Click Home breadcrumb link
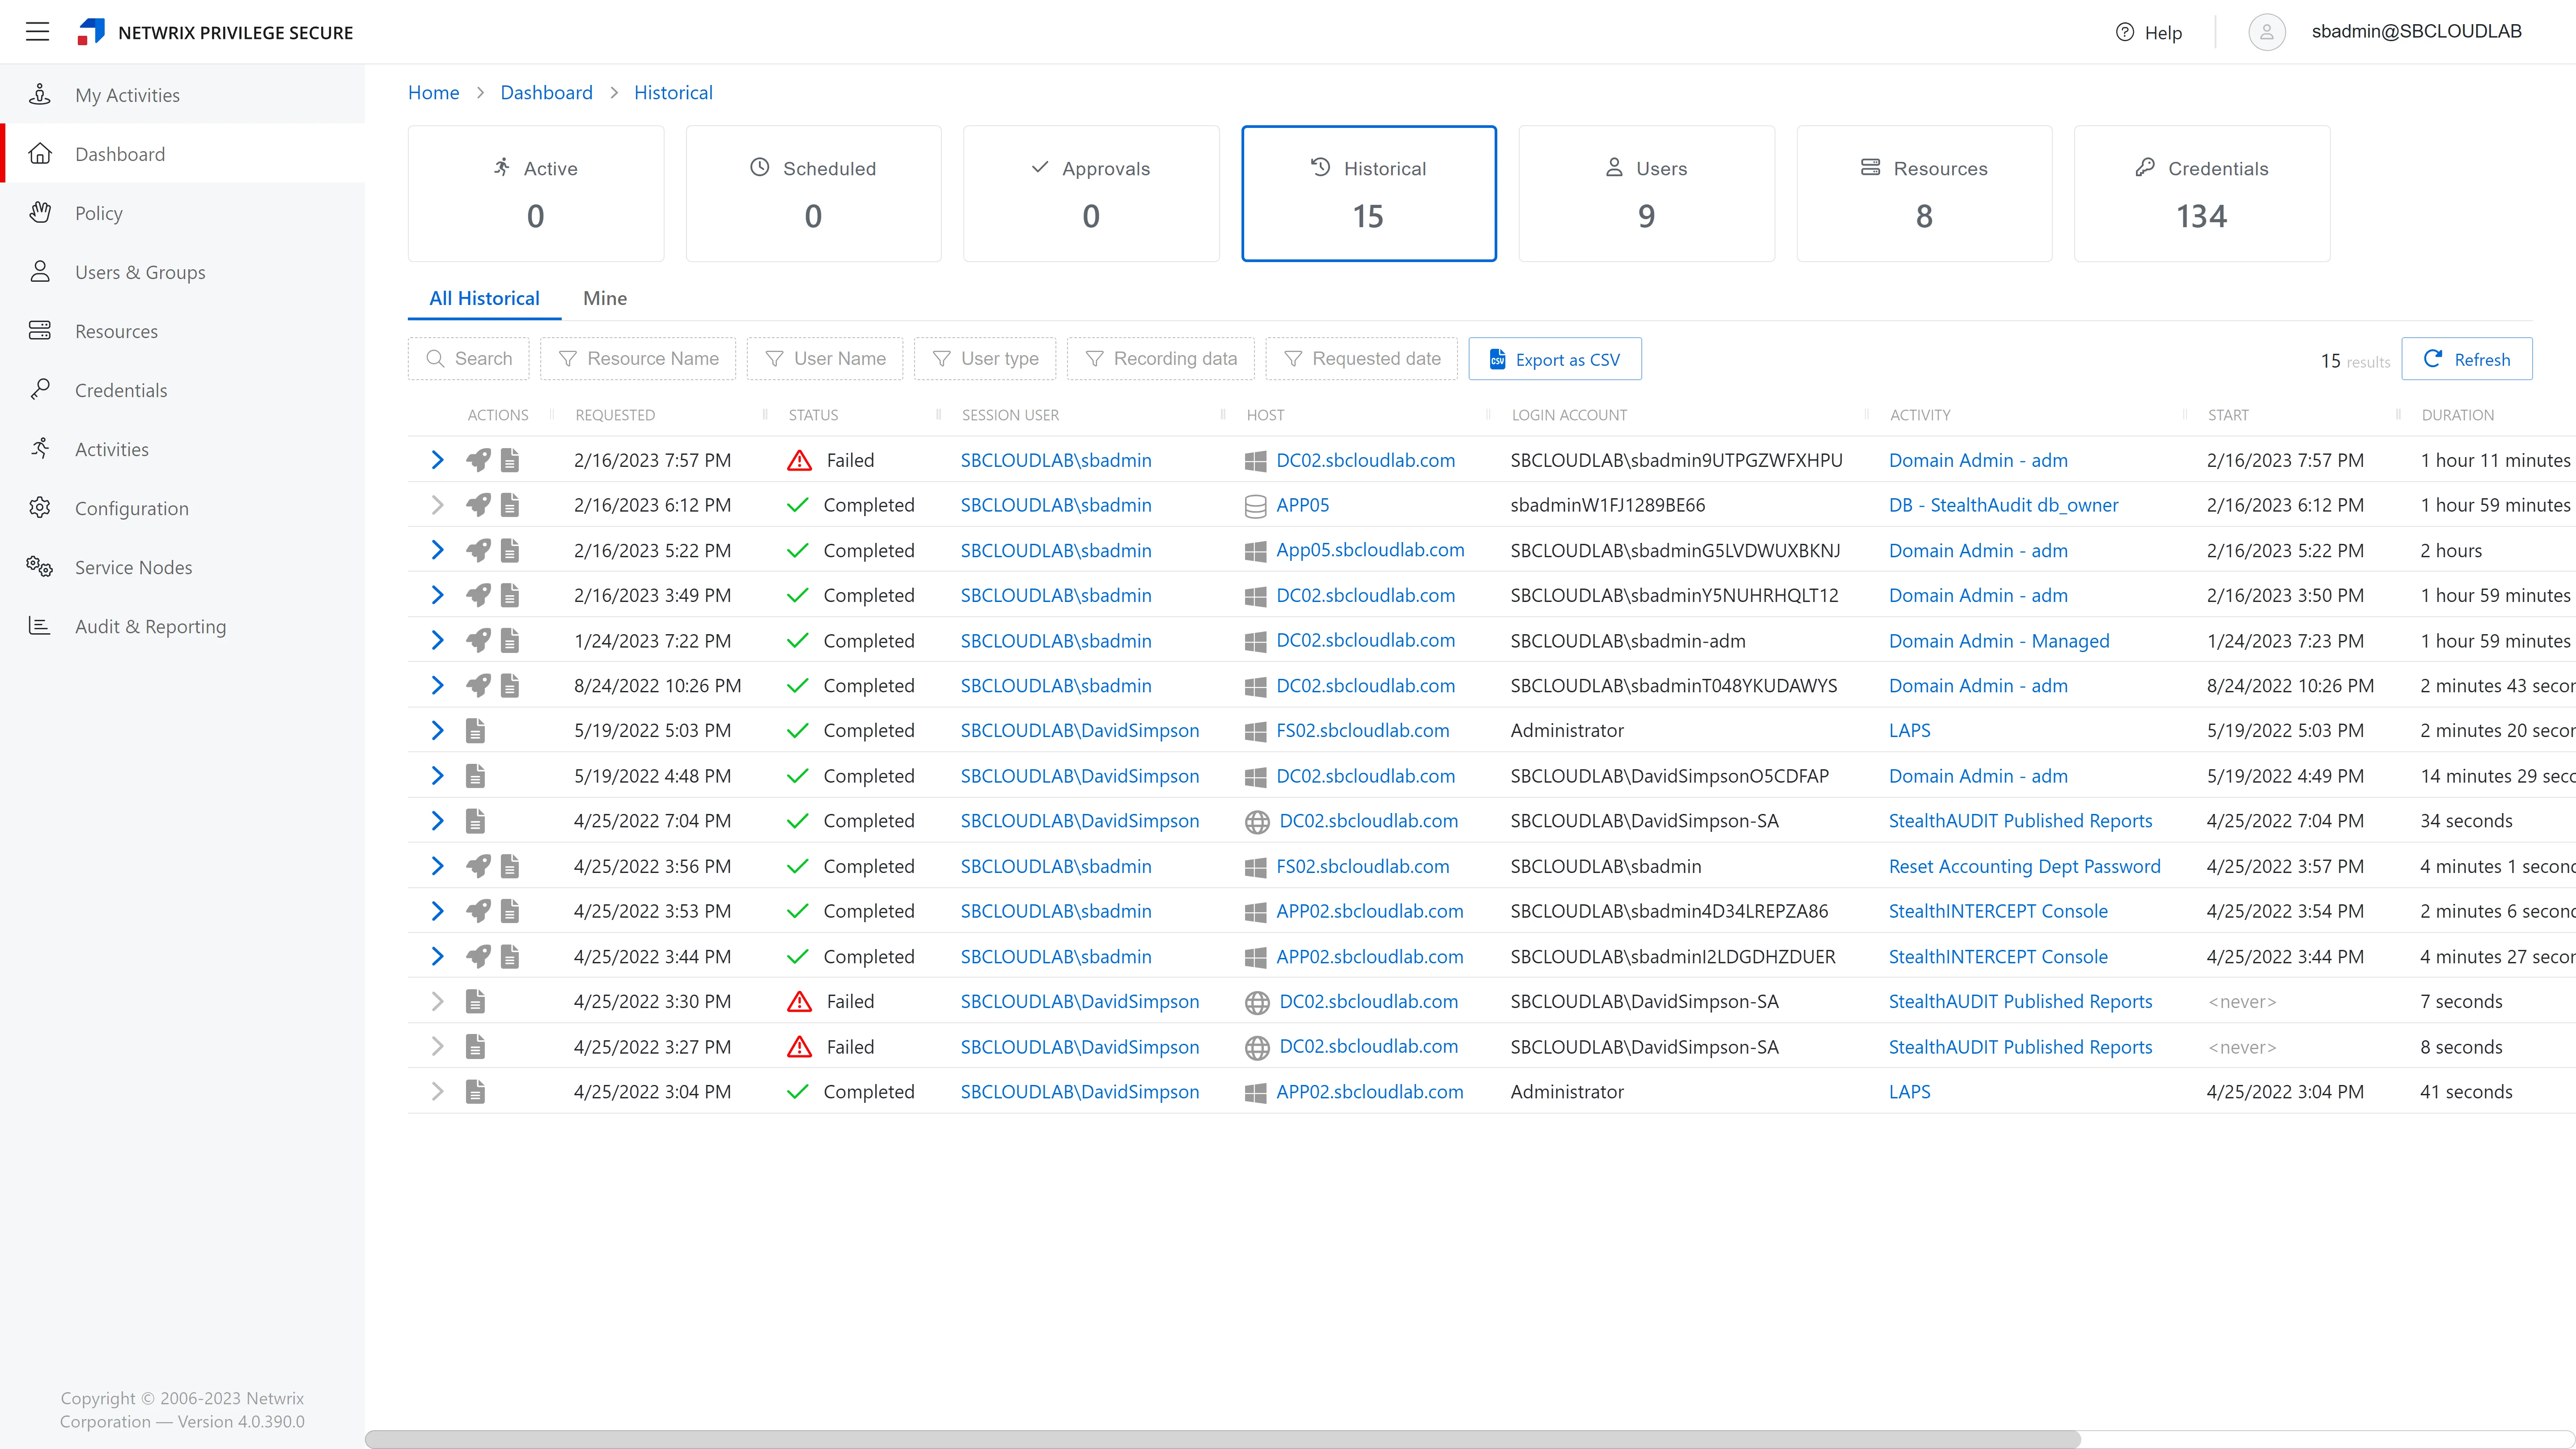 pyautogui.click(x=433, y=92)
